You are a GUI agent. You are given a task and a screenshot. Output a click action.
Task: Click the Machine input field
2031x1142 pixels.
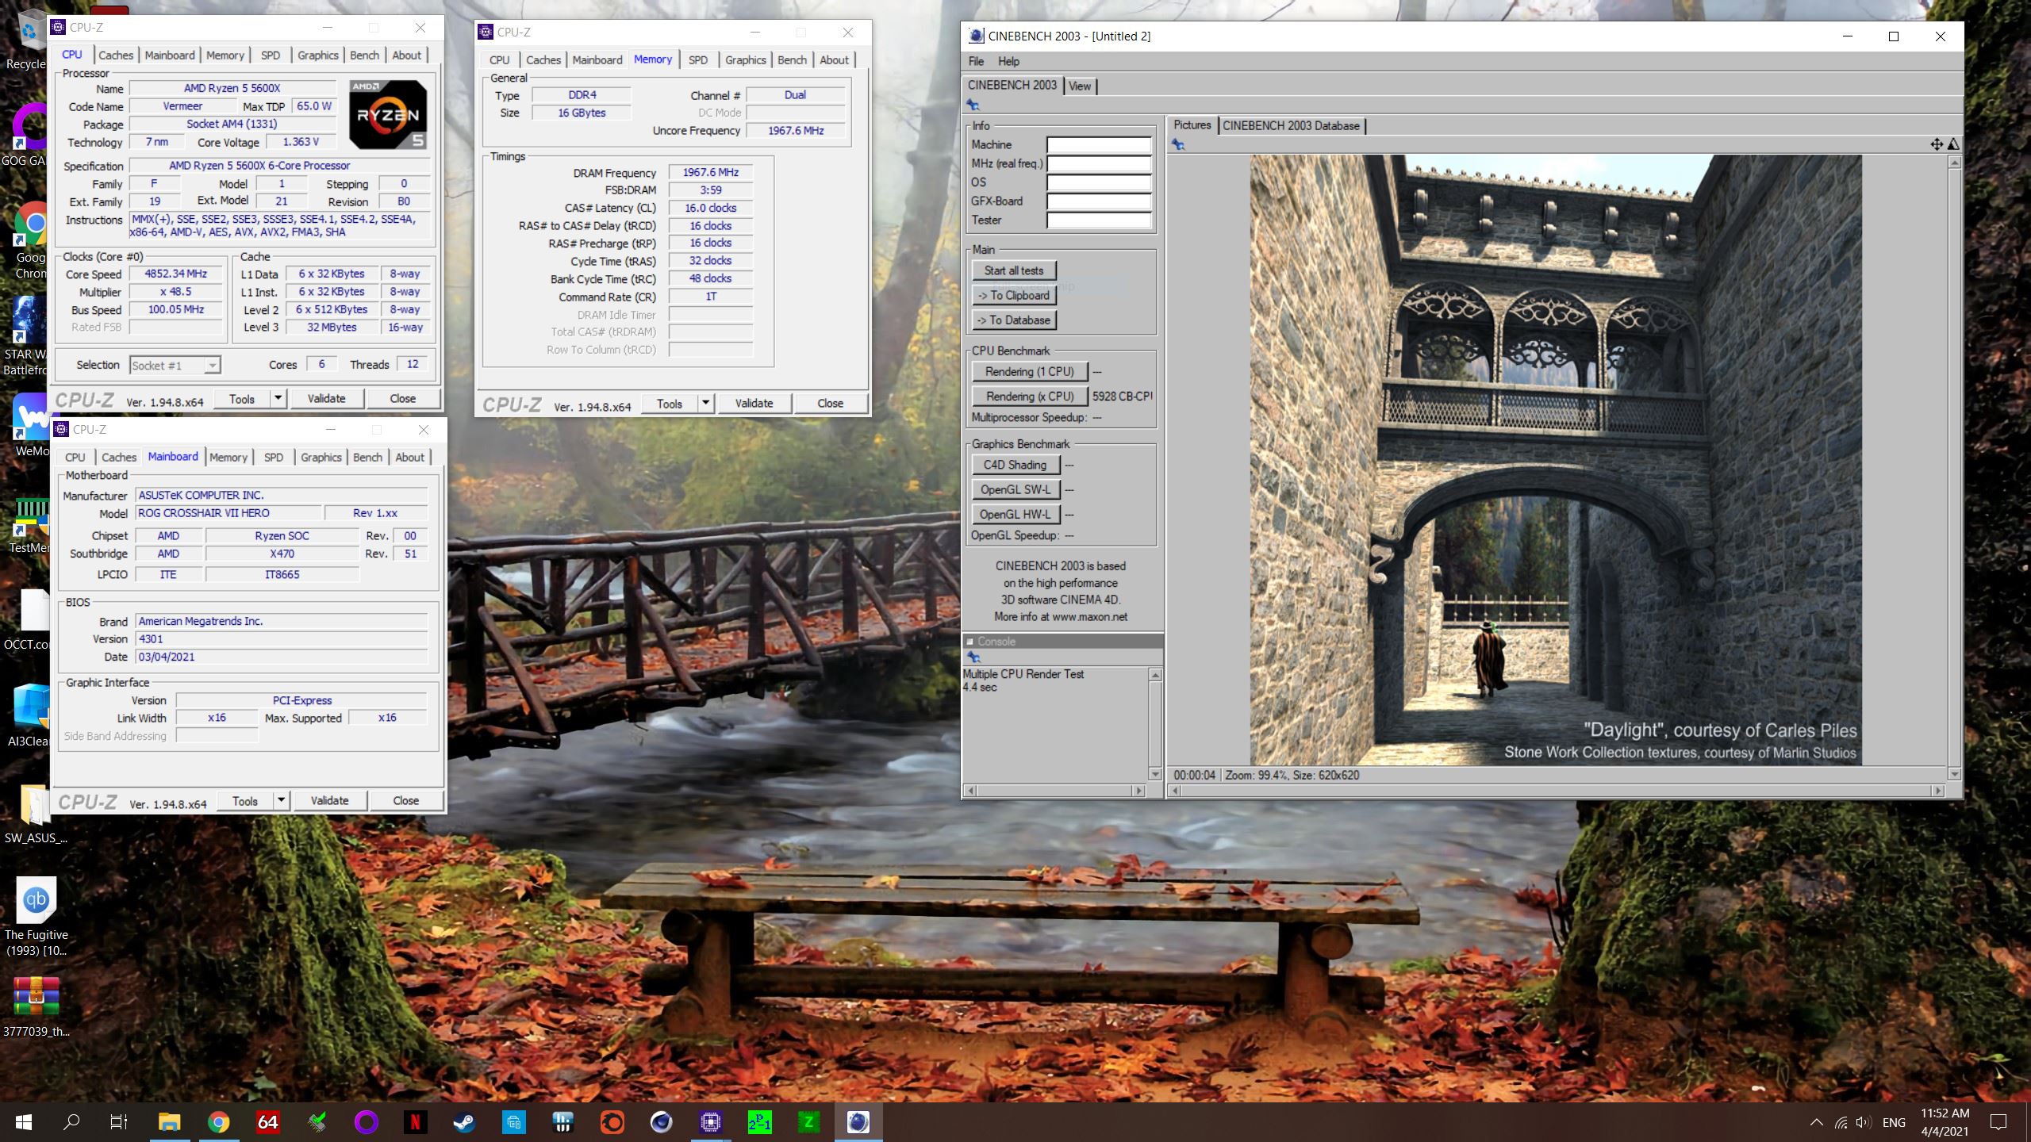[x=1099, y=144]
